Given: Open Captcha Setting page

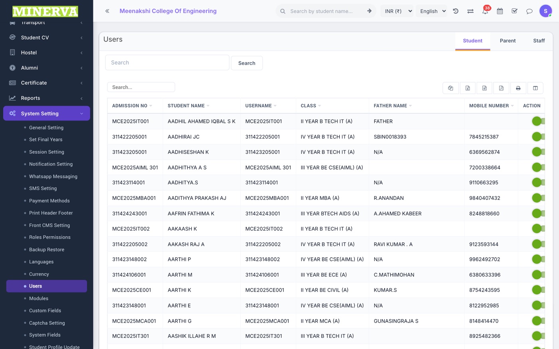Looking at the screenshot, I should (47, 323).
